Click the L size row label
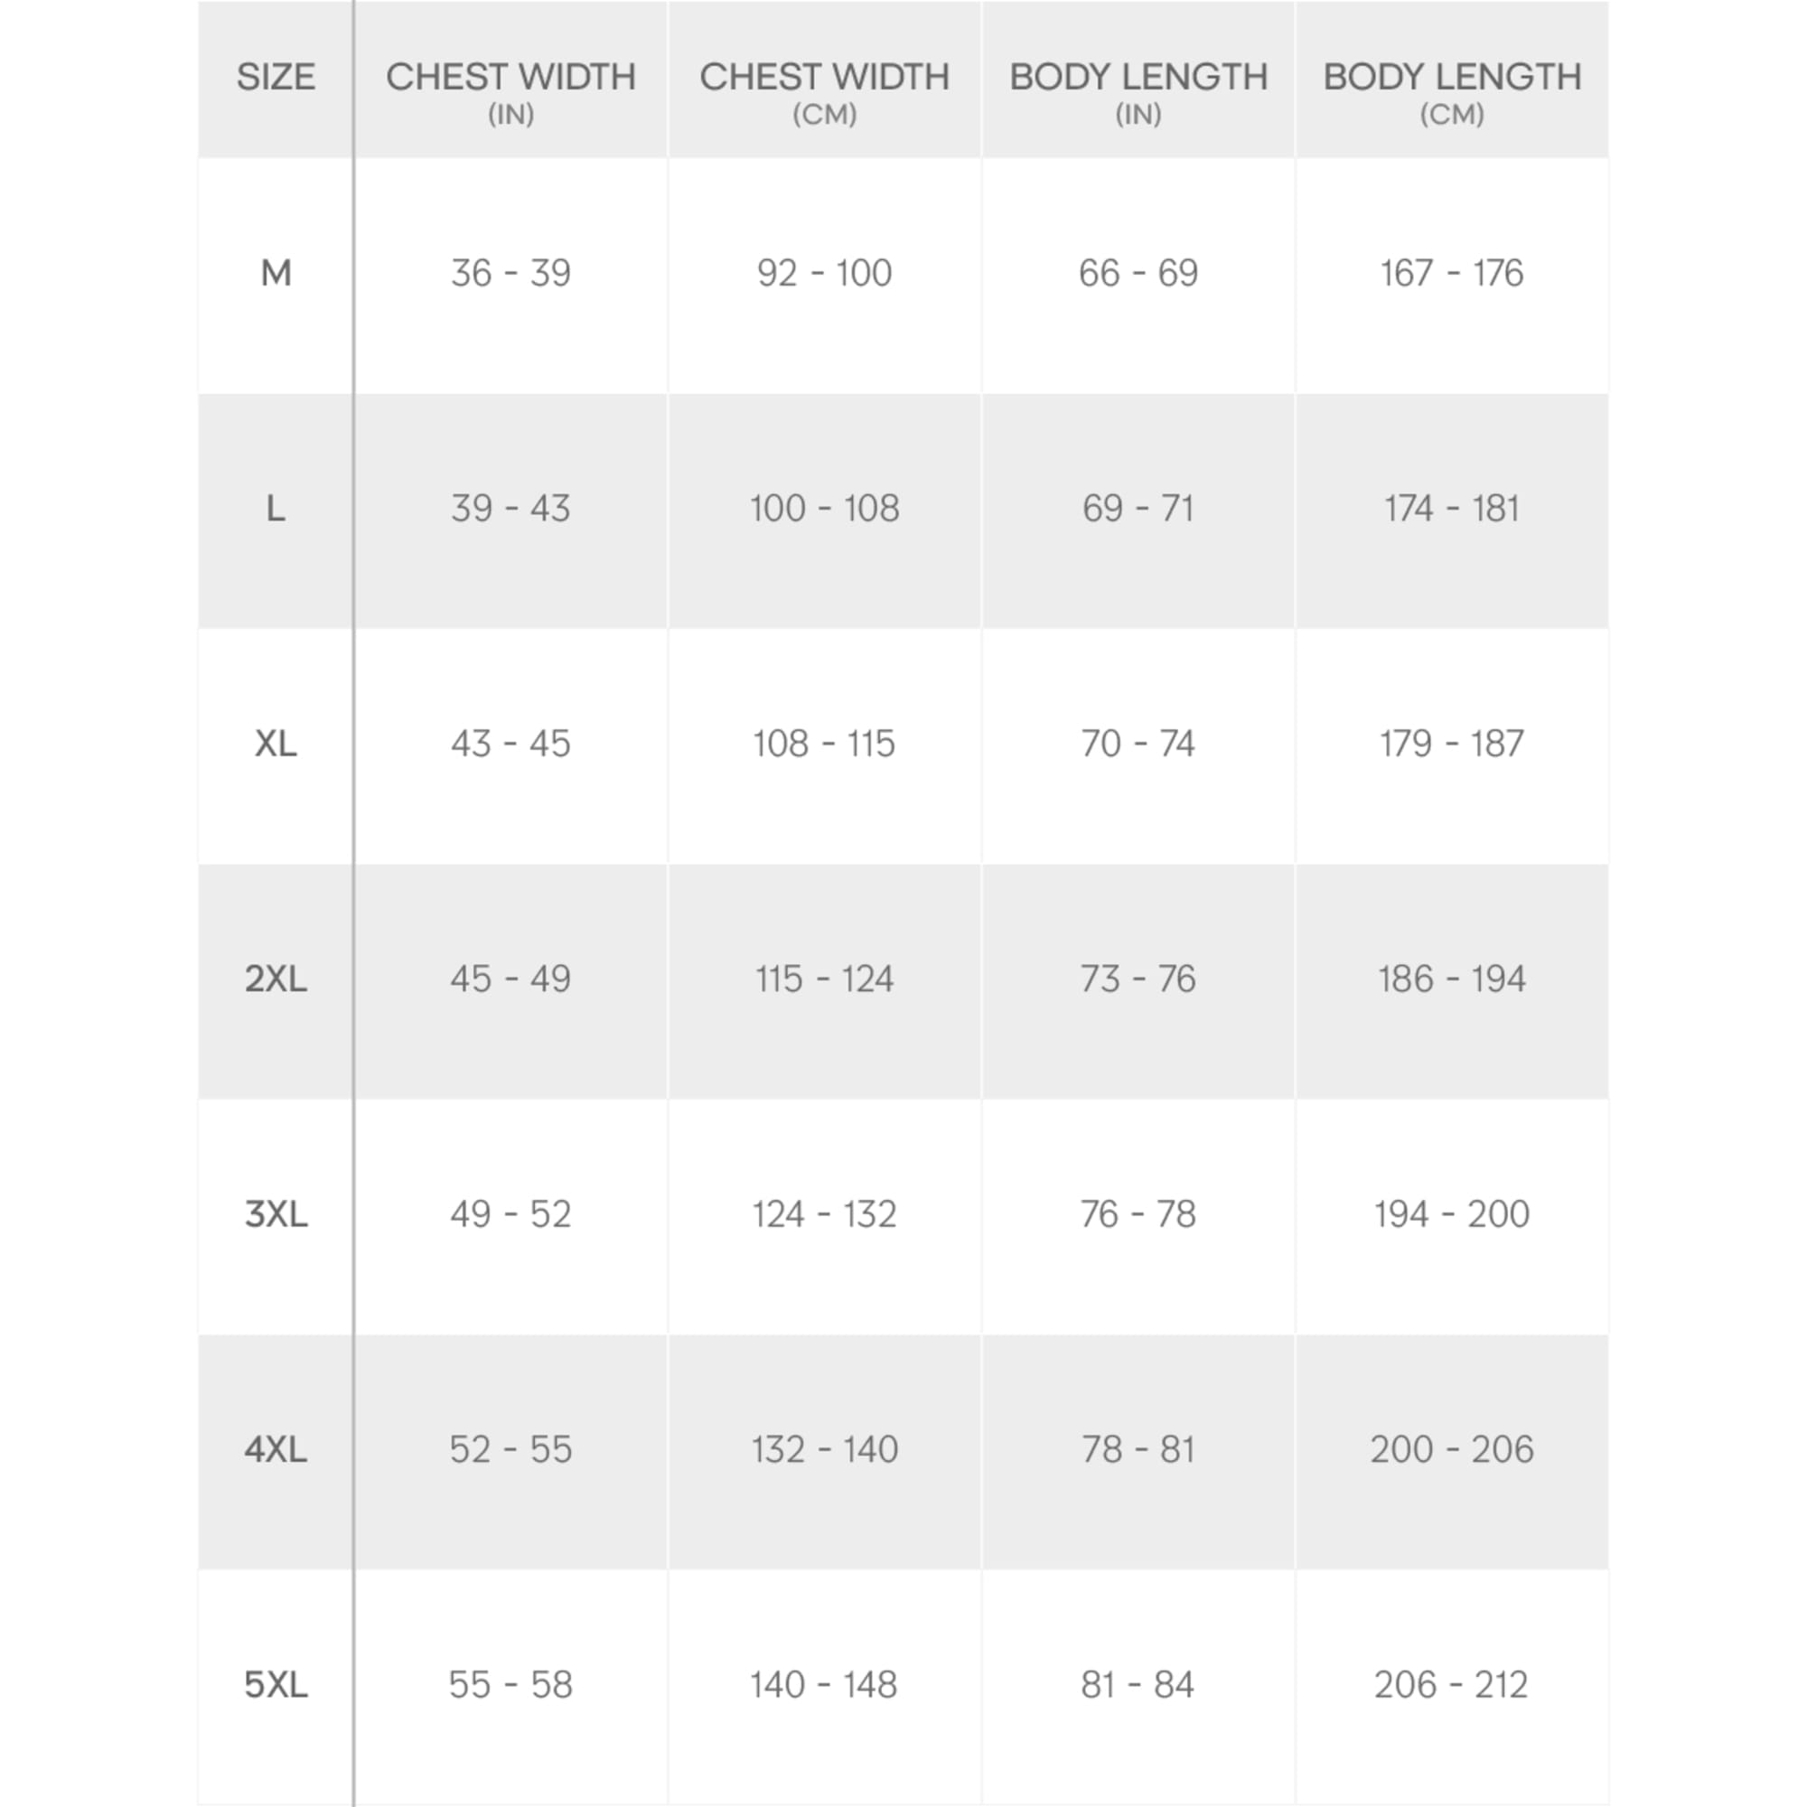Screen dimensions: 1807x1807 [276, 509]
